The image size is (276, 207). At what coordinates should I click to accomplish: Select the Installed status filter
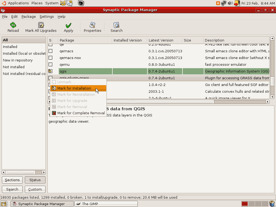click(24, 47)
